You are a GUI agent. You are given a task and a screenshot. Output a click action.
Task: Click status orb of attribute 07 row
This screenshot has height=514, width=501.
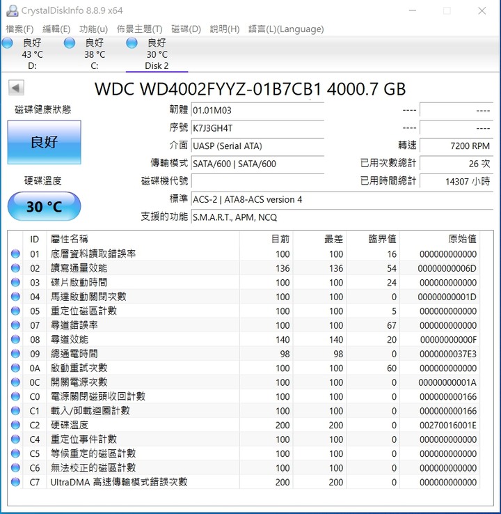click(x=15, y=325)
